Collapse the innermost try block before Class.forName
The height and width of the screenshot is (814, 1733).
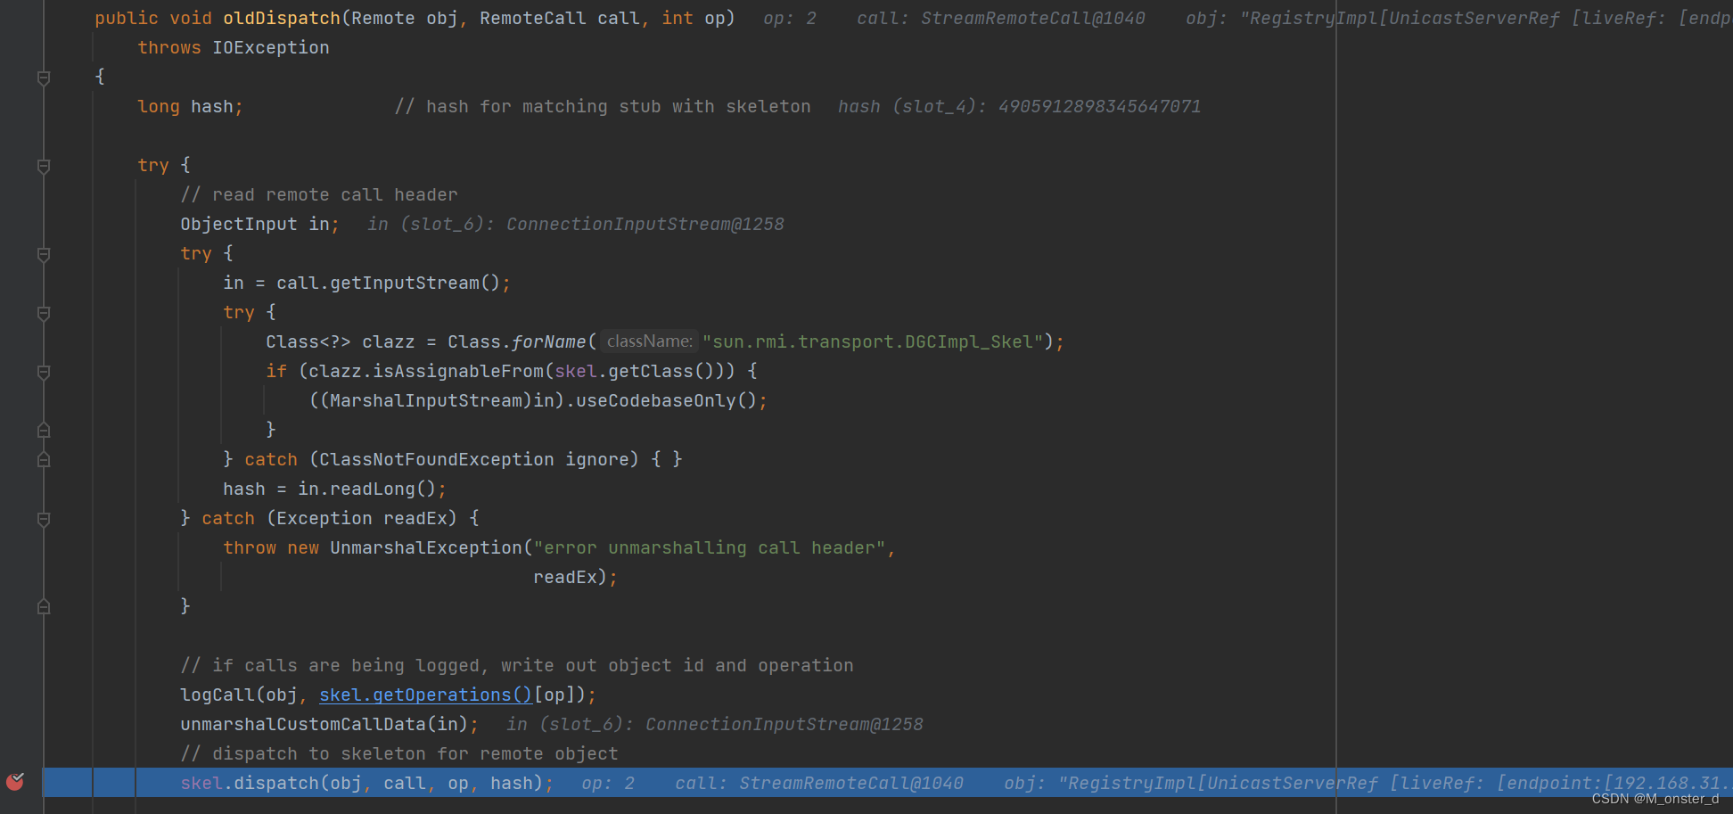click(x=44, y=313)
